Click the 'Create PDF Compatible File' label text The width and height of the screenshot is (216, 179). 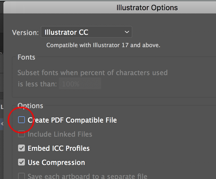pos(72,120)
